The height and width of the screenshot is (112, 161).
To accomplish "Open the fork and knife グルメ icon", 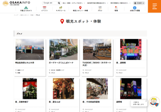I will [100, 8].
